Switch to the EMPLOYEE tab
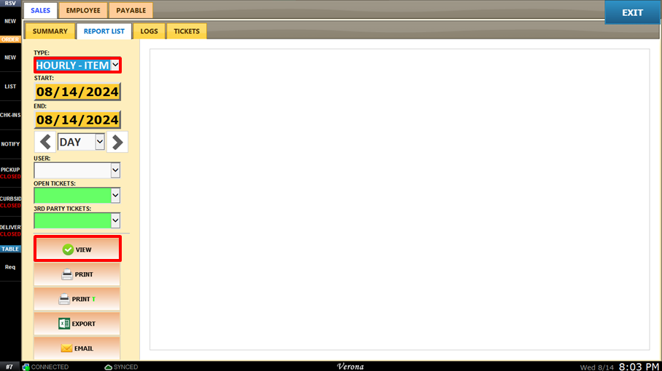Viewport: 662px width, 371px height. click(x=83, y=10)
